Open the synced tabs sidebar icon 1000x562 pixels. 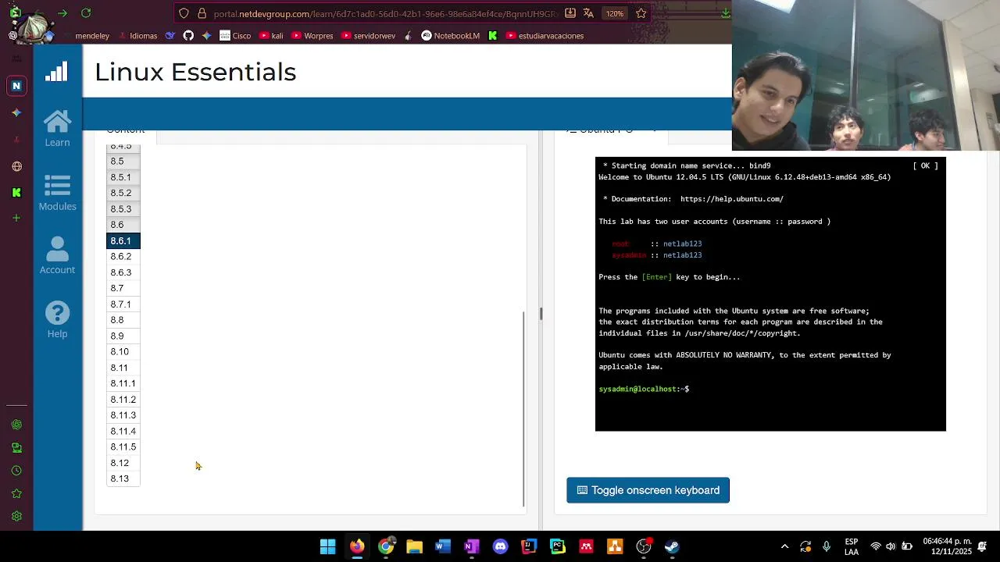click(x=16, y=448)
